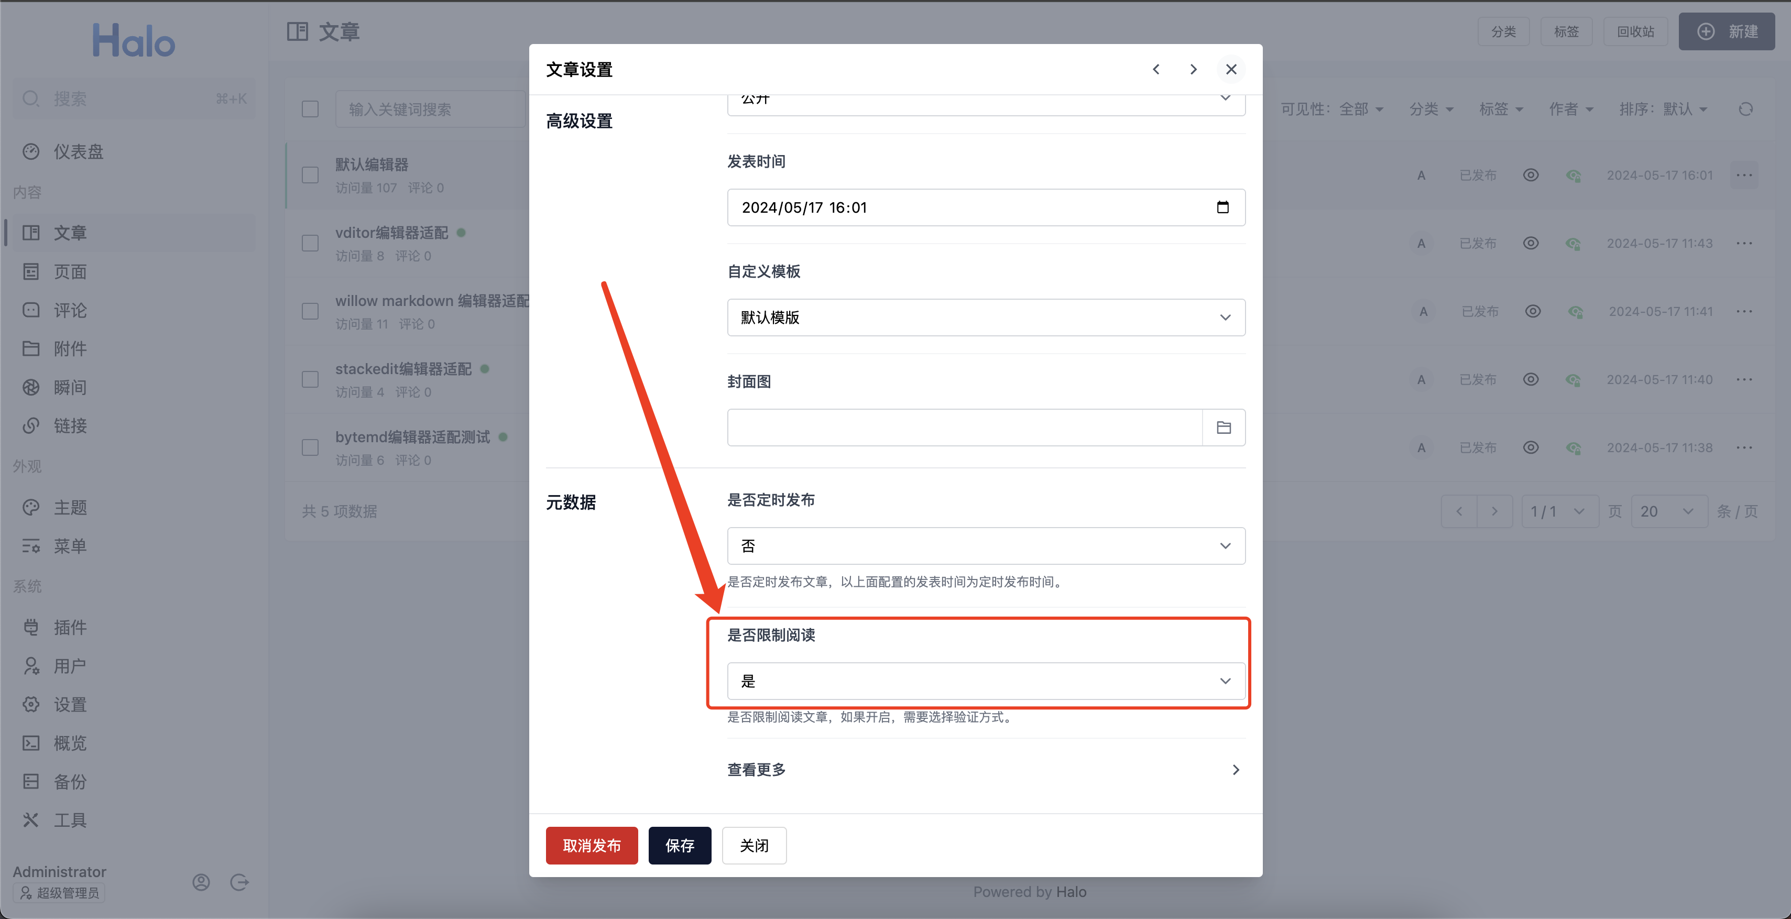Go to next article in settings dialog
Viewport: 1791px width, 919px height.
pyautogui.click(x=1193, y=70)
